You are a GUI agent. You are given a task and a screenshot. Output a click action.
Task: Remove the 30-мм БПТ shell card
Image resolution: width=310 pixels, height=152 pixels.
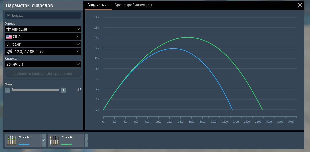coord(44,140)
